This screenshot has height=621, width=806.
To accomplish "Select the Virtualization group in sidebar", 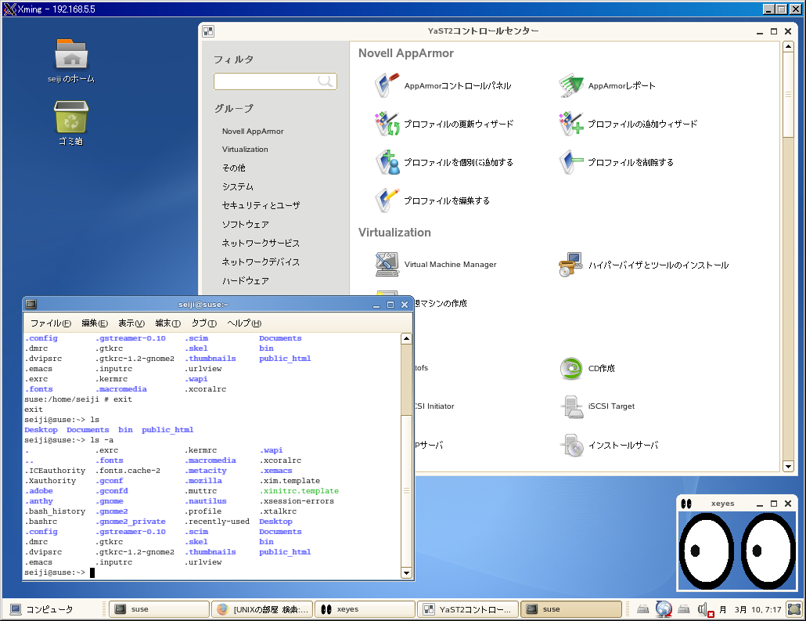I will pos(245,150).
